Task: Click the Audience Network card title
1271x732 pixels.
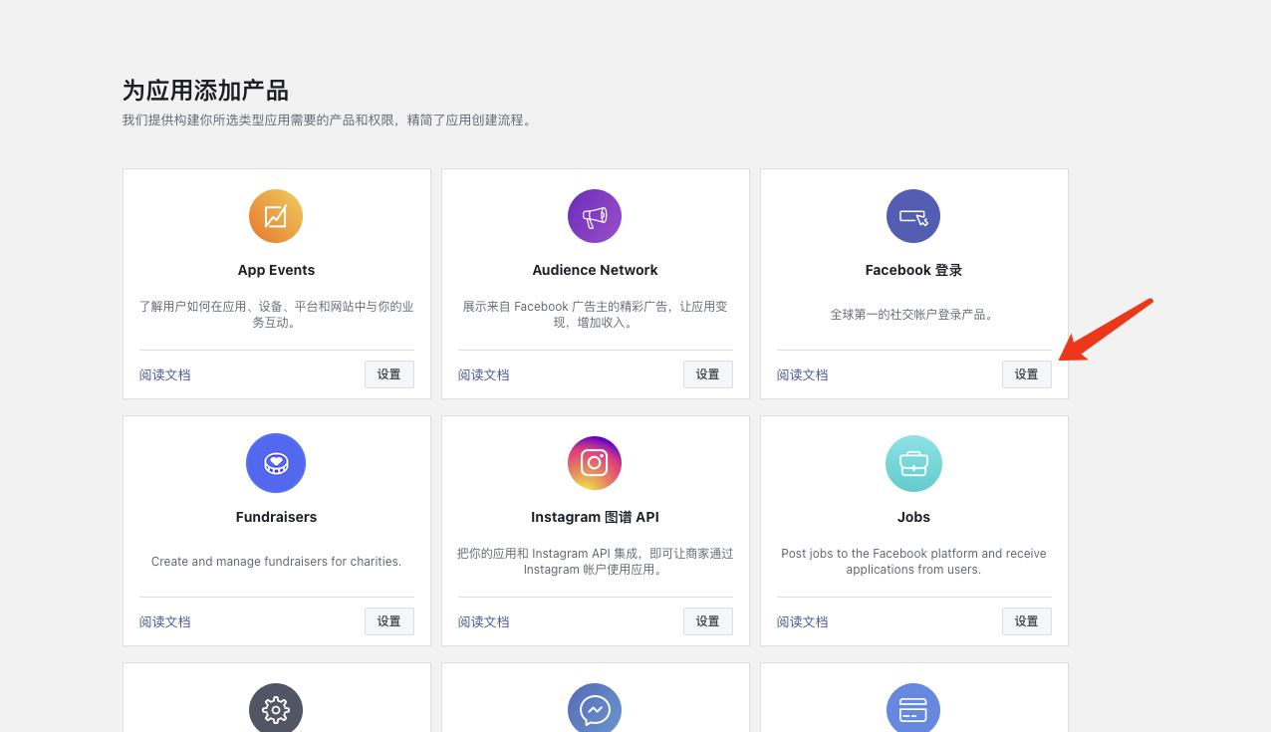Action: (595, 270)
